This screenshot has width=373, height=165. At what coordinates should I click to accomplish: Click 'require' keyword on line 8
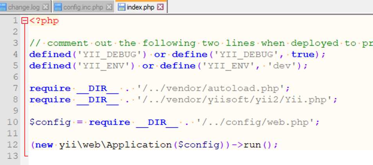point(50,100)
